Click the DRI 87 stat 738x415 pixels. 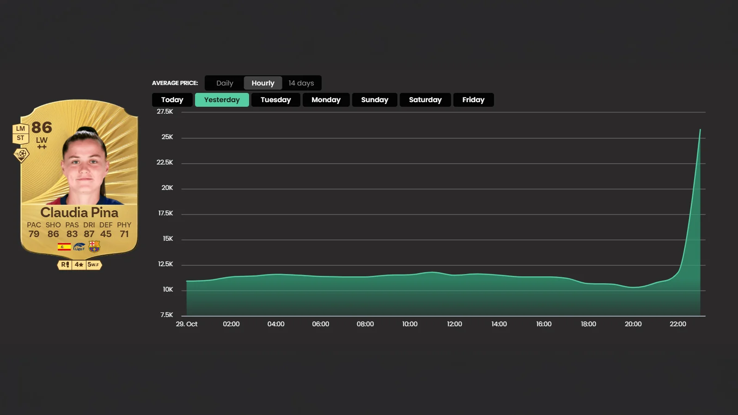coord(89,230)
